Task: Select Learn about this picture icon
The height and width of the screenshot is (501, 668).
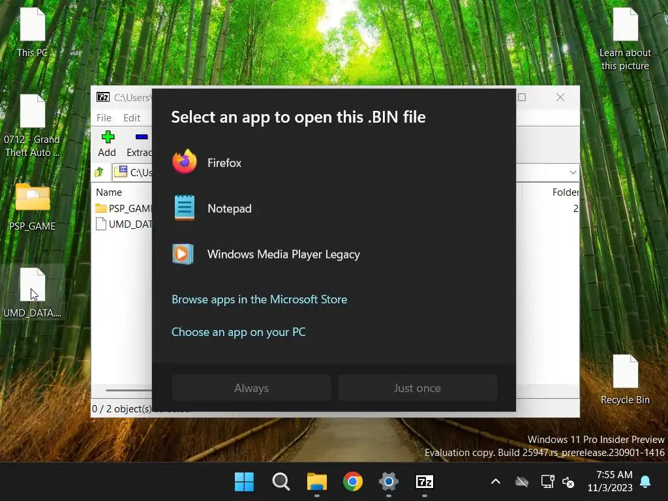Action: tap(625, 39)
